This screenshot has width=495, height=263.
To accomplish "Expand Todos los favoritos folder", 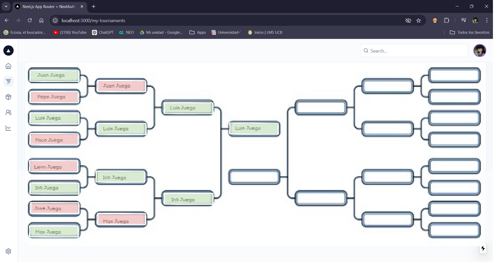I will coord(469,32).
